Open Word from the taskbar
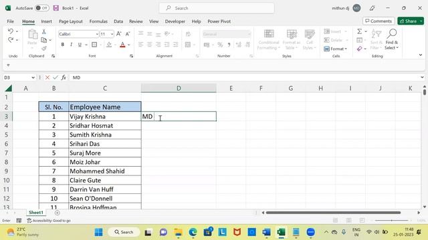The width and height of the screenshot is (428, 240). point(266,232)
